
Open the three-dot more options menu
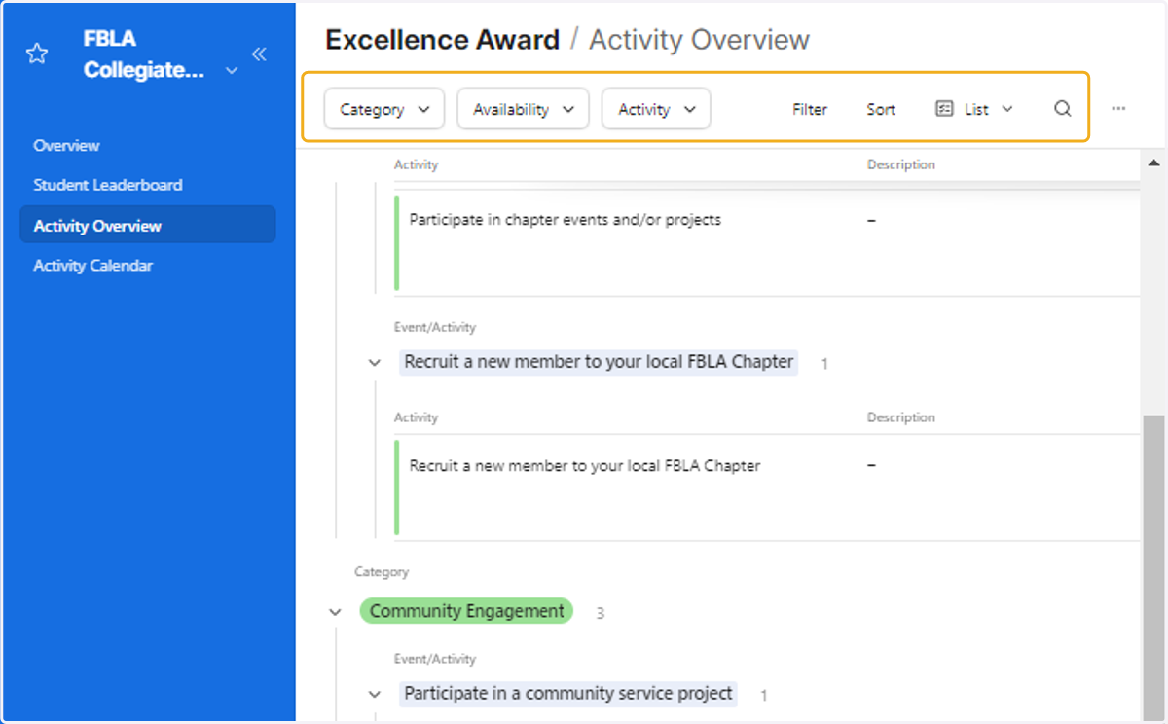coord(1118,109)
